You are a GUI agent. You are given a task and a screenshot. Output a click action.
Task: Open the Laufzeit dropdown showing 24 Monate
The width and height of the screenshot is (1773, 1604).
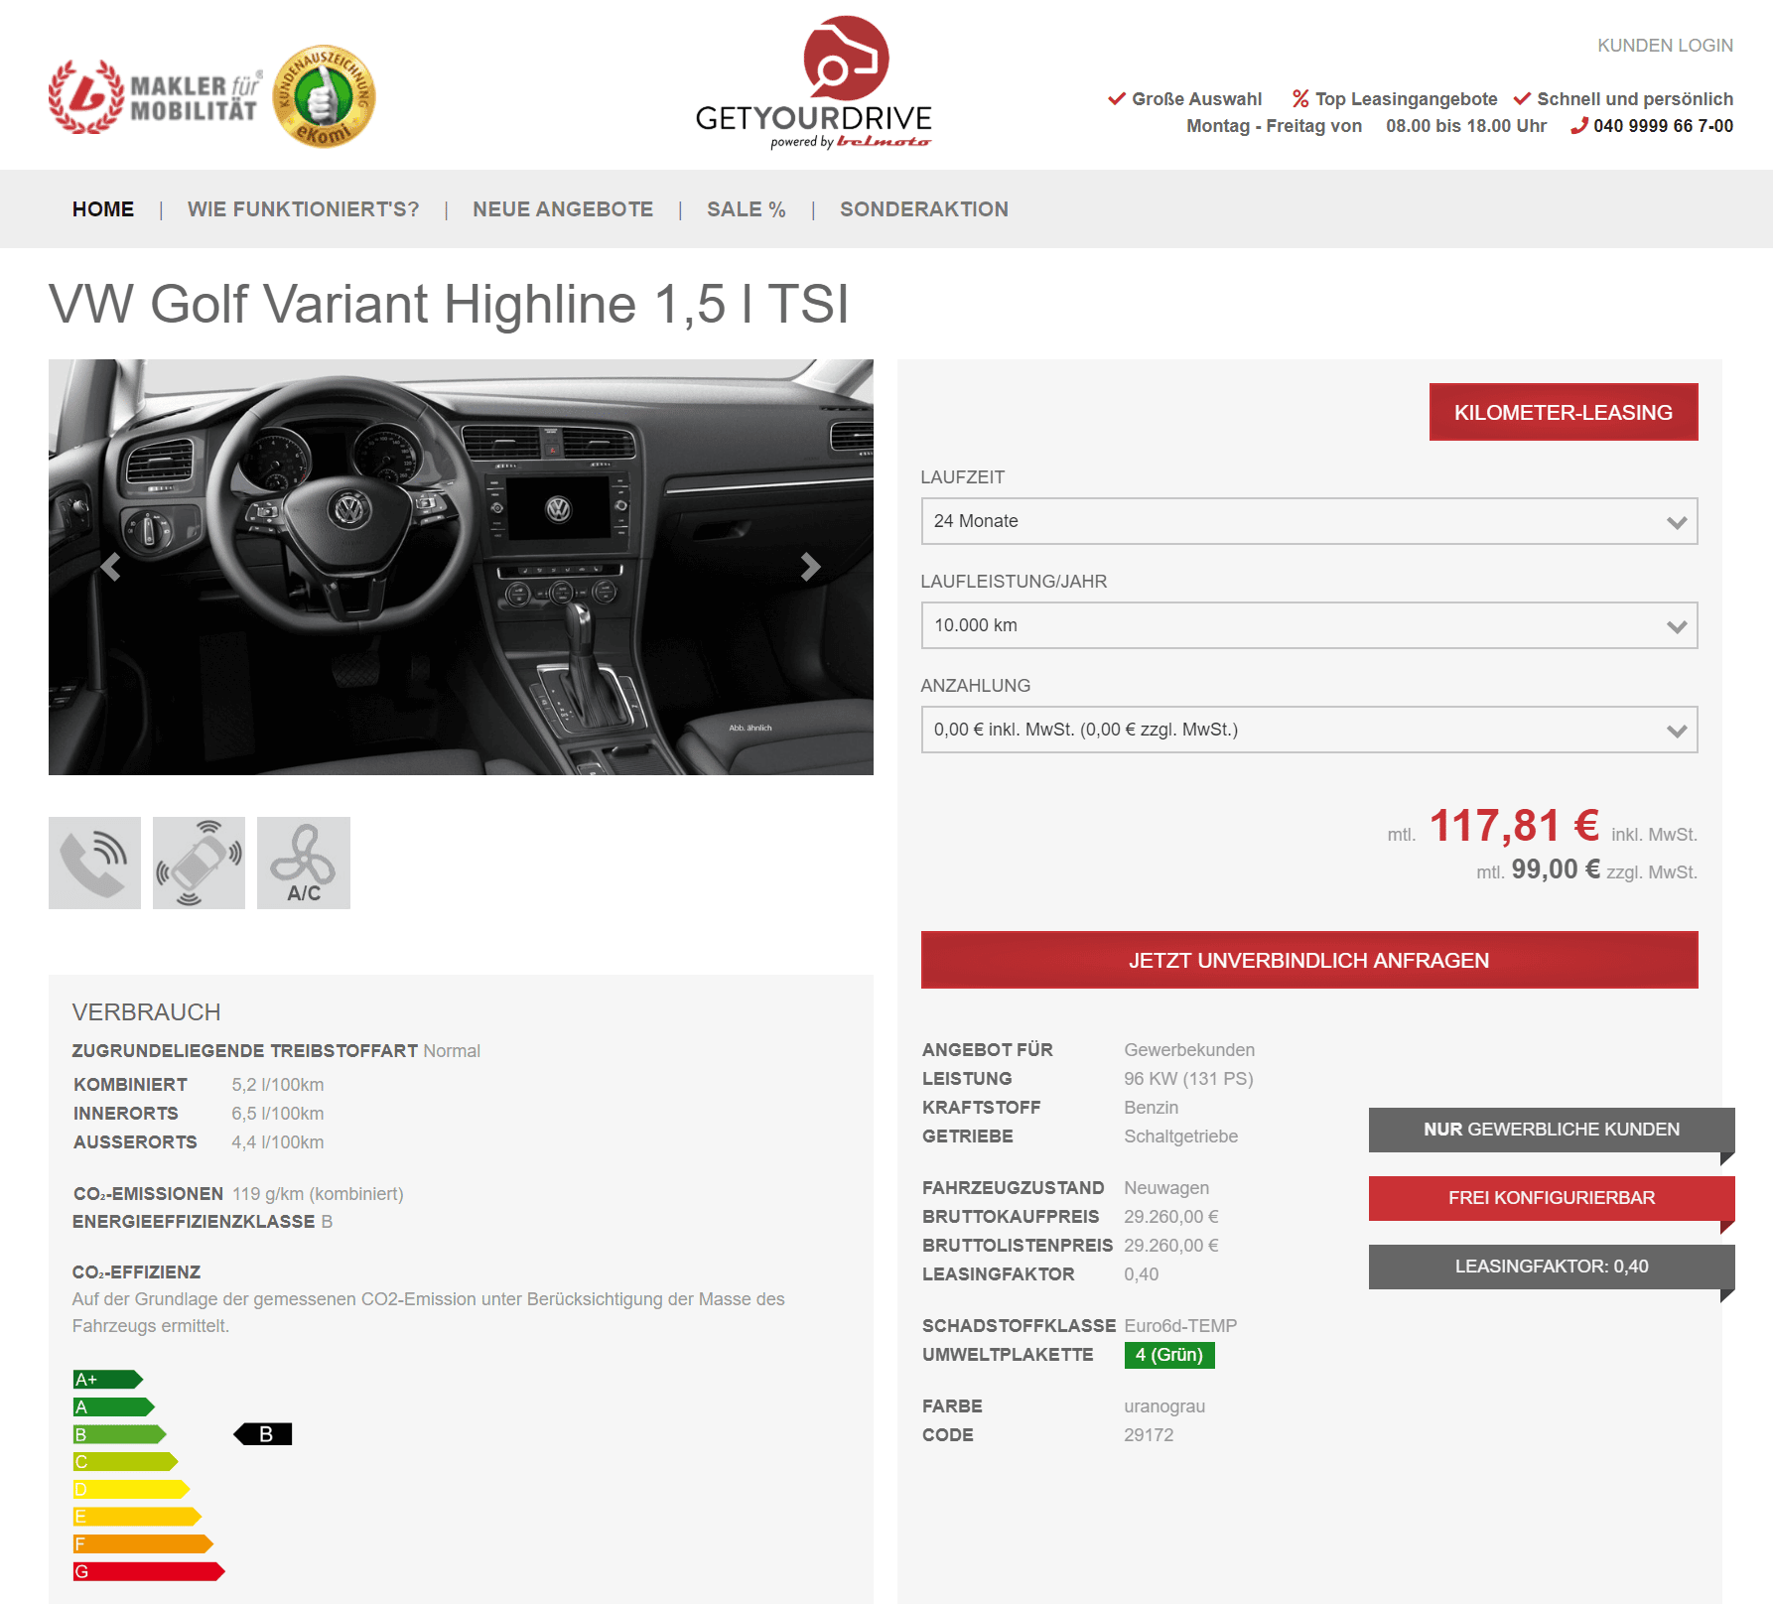[x=1309, y=521]
